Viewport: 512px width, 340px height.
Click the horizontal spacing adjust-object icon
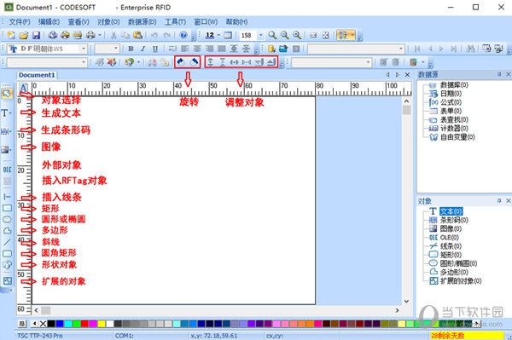click(234, 61)
